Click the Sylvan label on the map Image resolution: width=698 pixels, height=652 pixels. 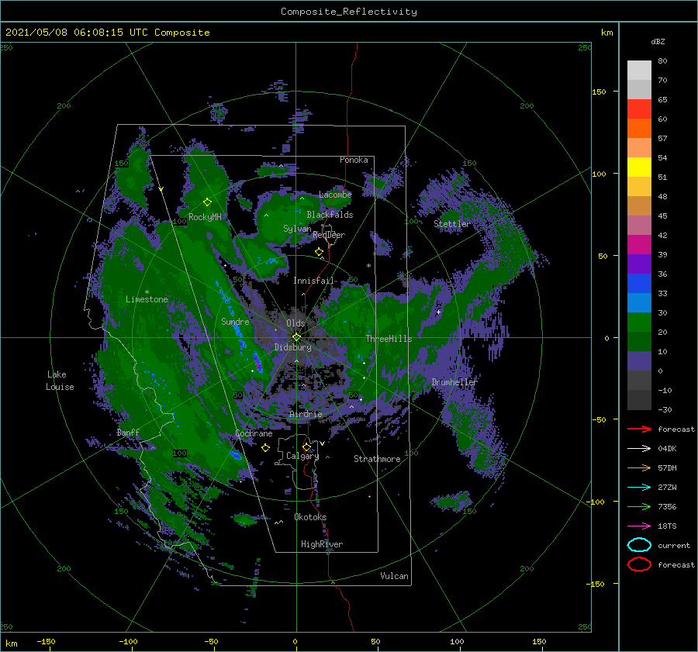pos(297,229)
